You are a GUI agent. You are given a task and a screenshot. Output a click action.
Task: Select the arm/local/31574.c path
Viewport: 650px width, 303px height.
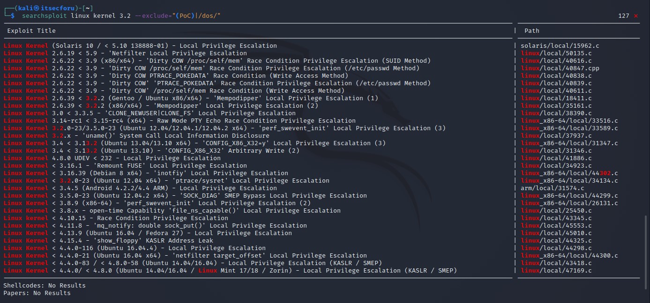click(552, 188)
